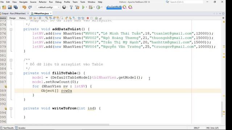Click the Last Edit editor icon

(30, 18)
